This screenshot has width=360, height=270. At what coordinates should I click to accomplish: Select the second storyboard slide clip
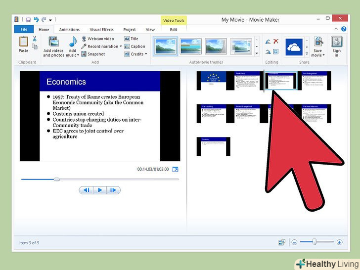point(247,81)
